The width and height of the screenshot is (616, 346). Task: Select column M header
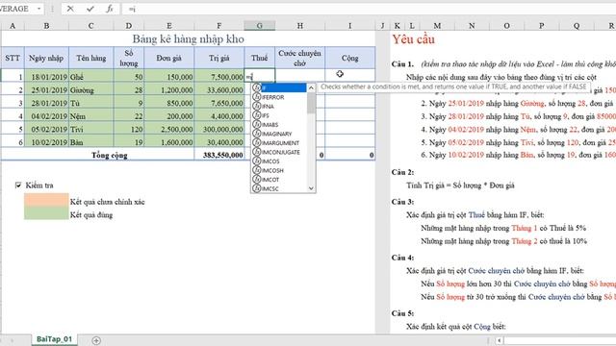437,26
